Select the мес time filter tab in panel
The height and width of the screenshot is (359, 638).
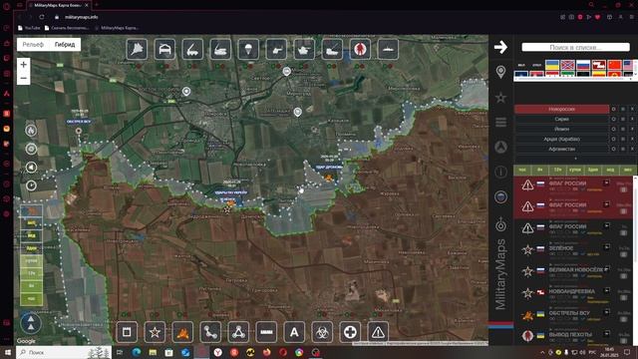pos(628,170)
